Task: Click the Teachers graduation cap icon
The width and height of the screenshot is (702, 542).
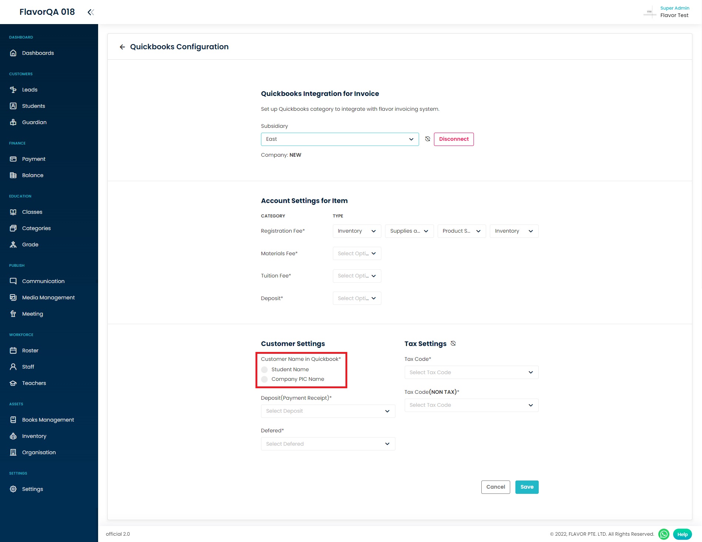Action: (13, 383)
